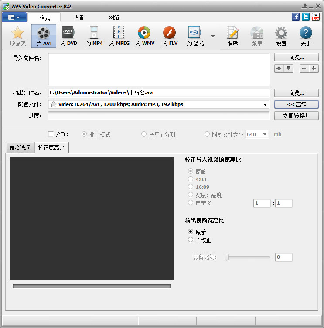Click the dark video preview area
324x328 pixels.
point(92,219)
